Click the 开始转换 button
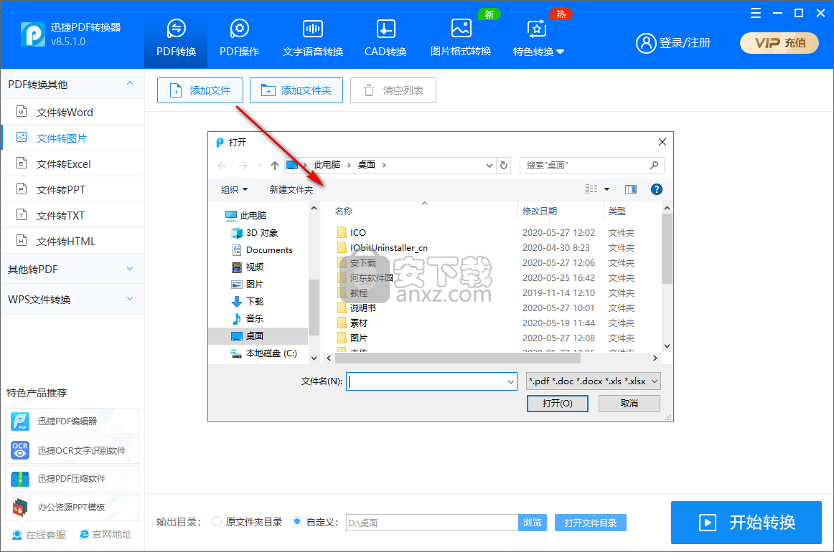The height and width of the screenshot is (552, 834). [x=746, y=522]
